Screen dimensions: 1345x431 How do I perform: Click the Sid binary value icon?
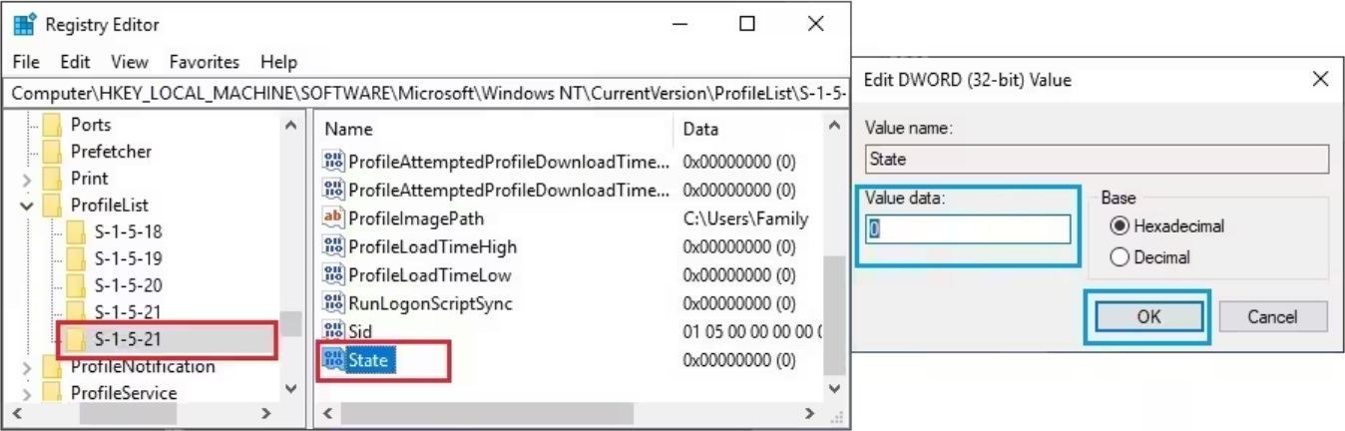333,331
